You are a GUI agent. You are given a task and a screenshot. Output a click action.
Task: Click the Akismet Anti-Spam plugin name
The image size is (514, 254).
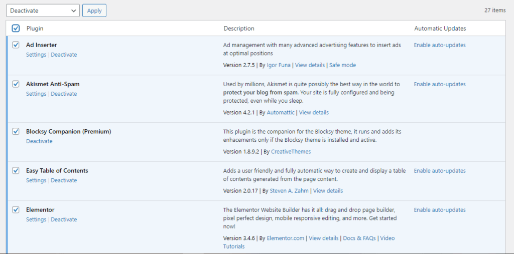[53, 84]
